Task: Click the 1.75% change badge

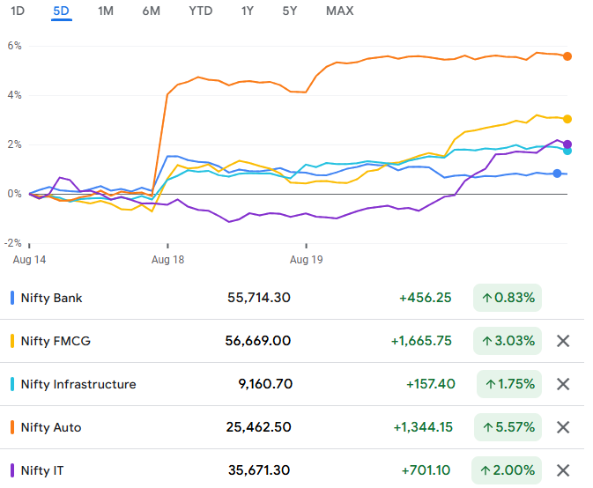Action: (x=509, y=384)
